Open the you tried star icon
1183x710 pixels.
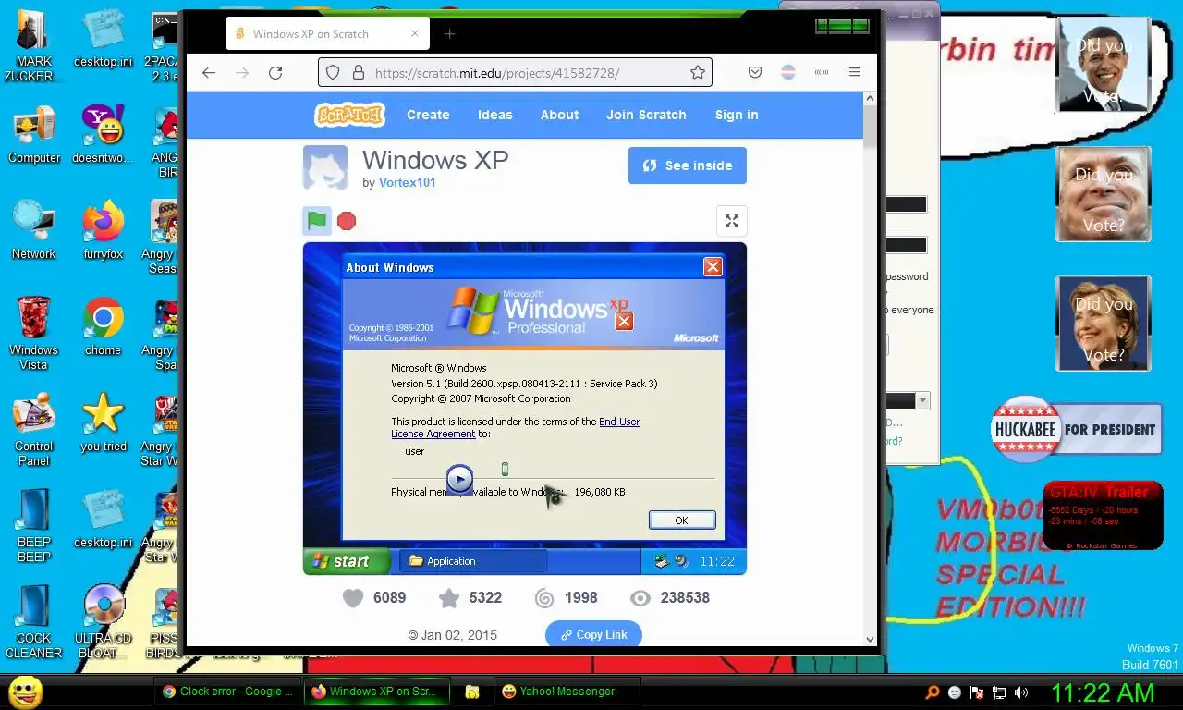(104, 423)
